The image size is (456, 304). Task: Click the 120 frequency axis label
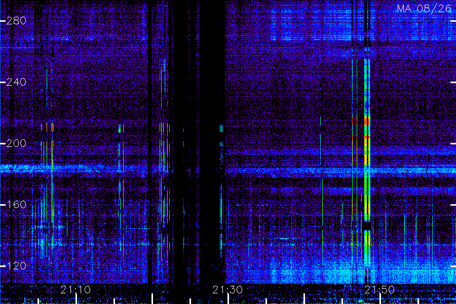click(x=16, y=266)
